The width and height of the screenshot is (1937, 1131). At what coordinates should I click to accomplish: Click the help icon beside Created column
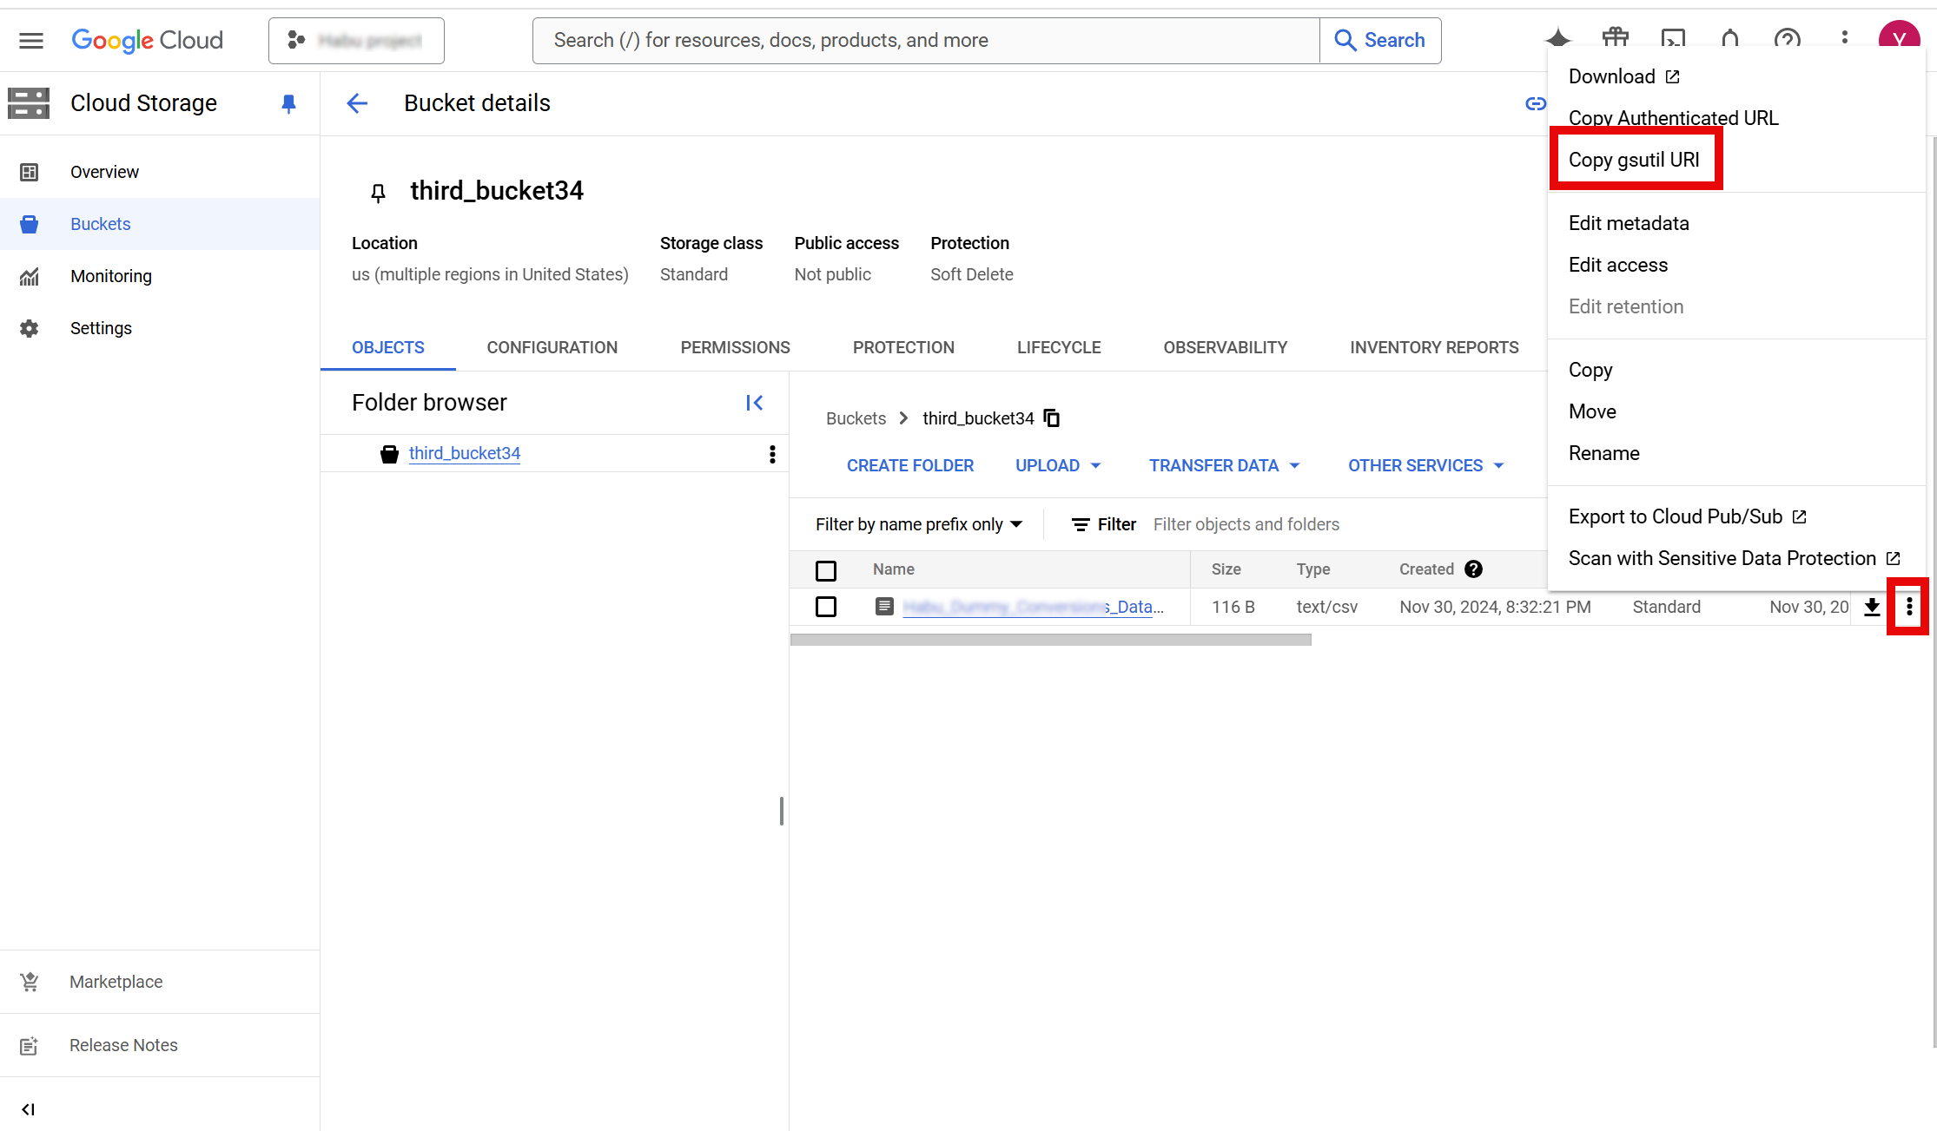[x=1473, y=569]
